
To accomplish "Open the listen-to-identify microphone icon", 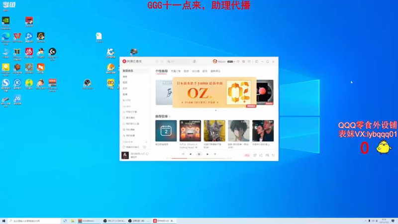I will pos(195,61).
